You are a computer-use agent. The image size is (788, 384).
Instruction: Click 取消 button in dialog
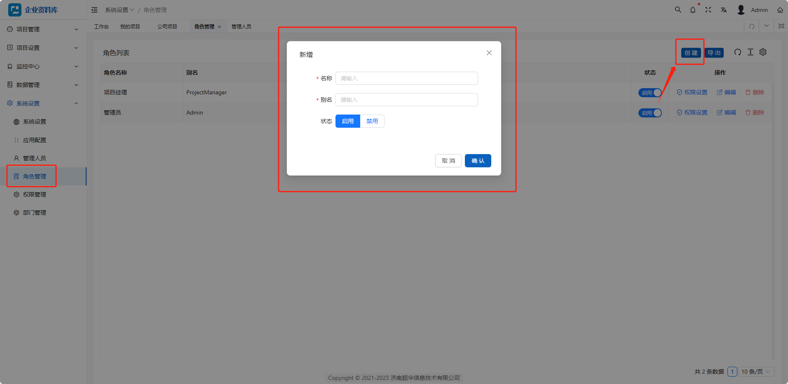448,161
